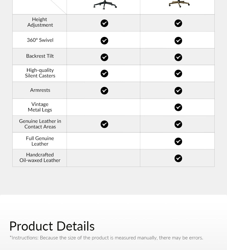Click Backrest Tilt checkmark in first column

pos(104,57)
